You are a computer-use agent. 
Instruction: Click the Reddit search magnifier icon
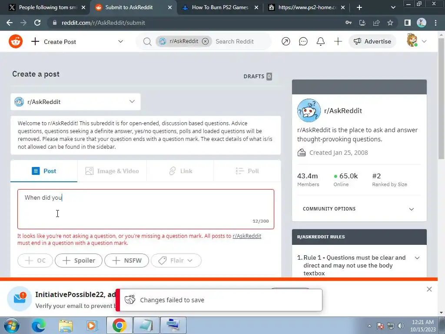point(147,41)
